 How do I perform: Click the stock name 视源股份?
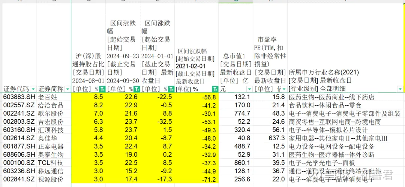click(51, 180)
